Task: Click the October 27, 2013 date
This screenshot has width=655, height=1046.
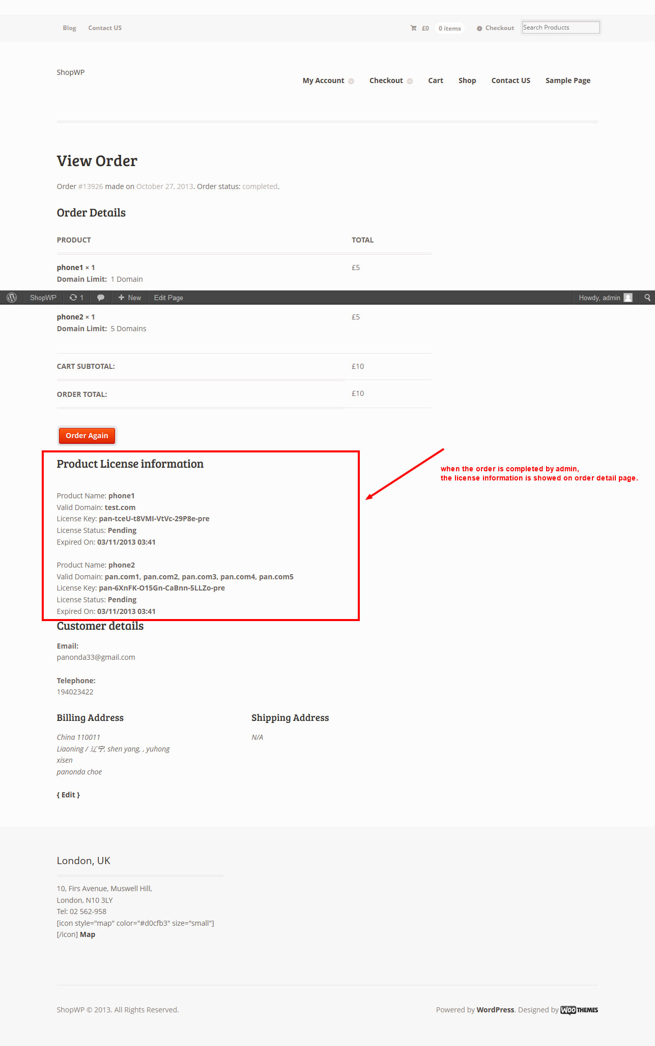Action: 165,186
